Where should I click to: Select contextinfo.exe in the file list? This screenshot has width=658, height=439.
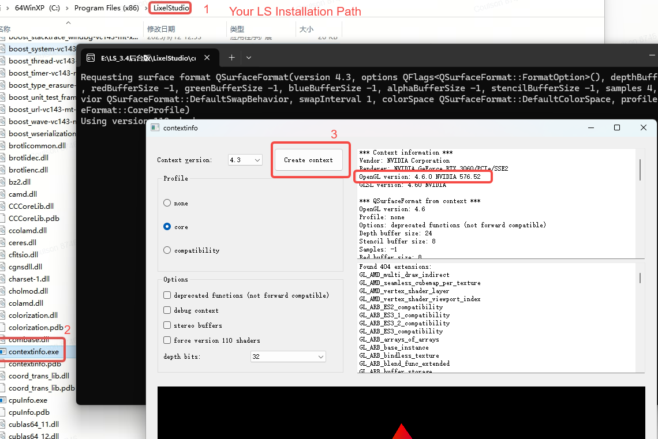[33, 351]
